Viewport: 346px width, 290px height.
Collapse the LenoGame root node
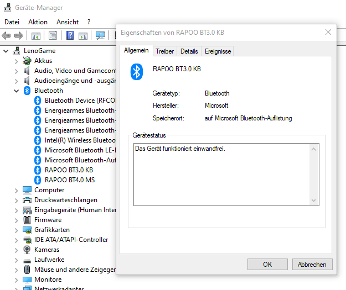(6, 51)
